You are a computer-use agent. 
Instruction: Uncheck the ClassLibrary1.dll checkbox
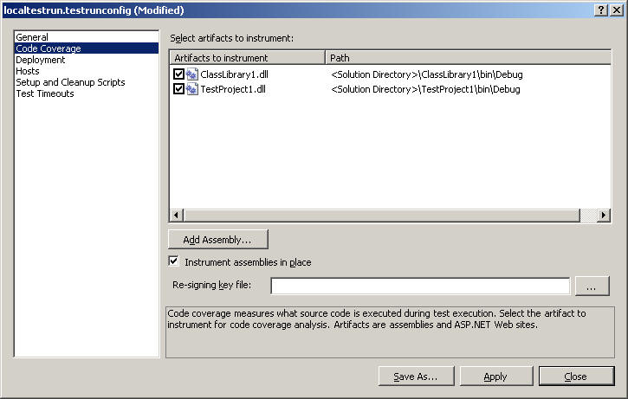179,74
